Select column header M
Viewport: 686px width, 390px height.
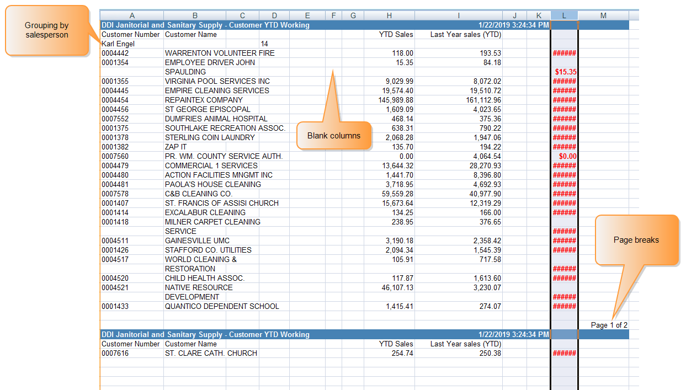(603, 15)
